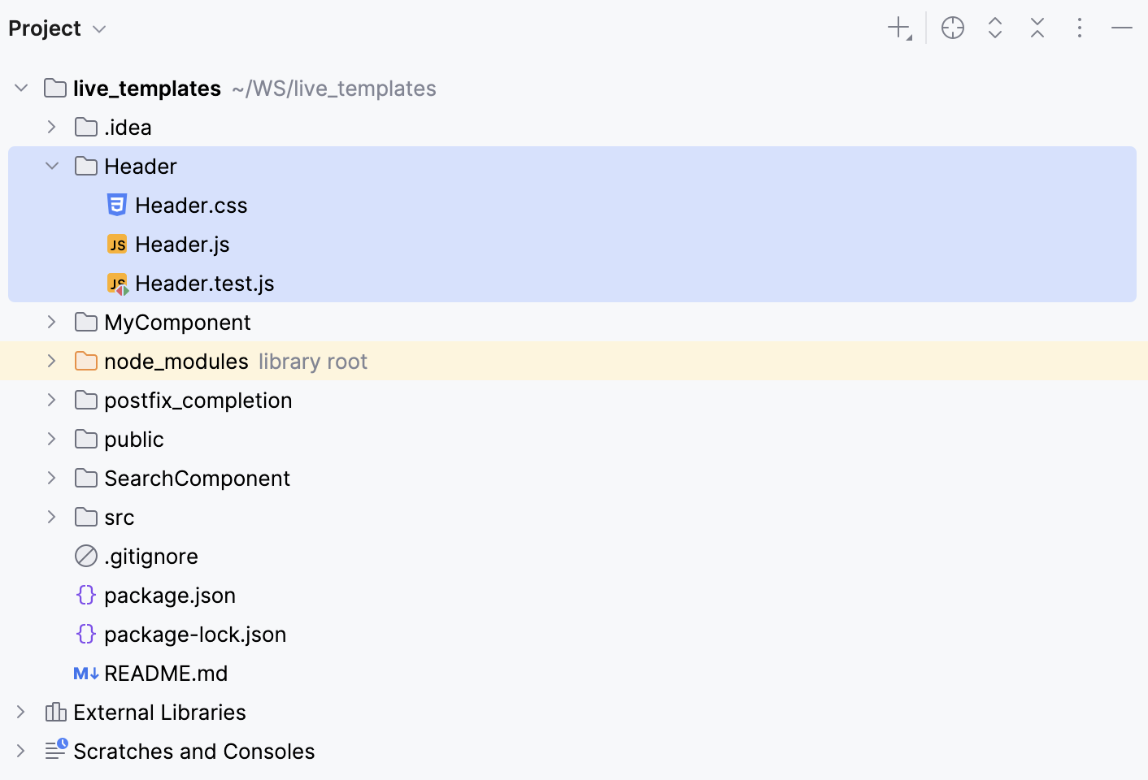Click the Select Opened File crosshair icon

952,27
